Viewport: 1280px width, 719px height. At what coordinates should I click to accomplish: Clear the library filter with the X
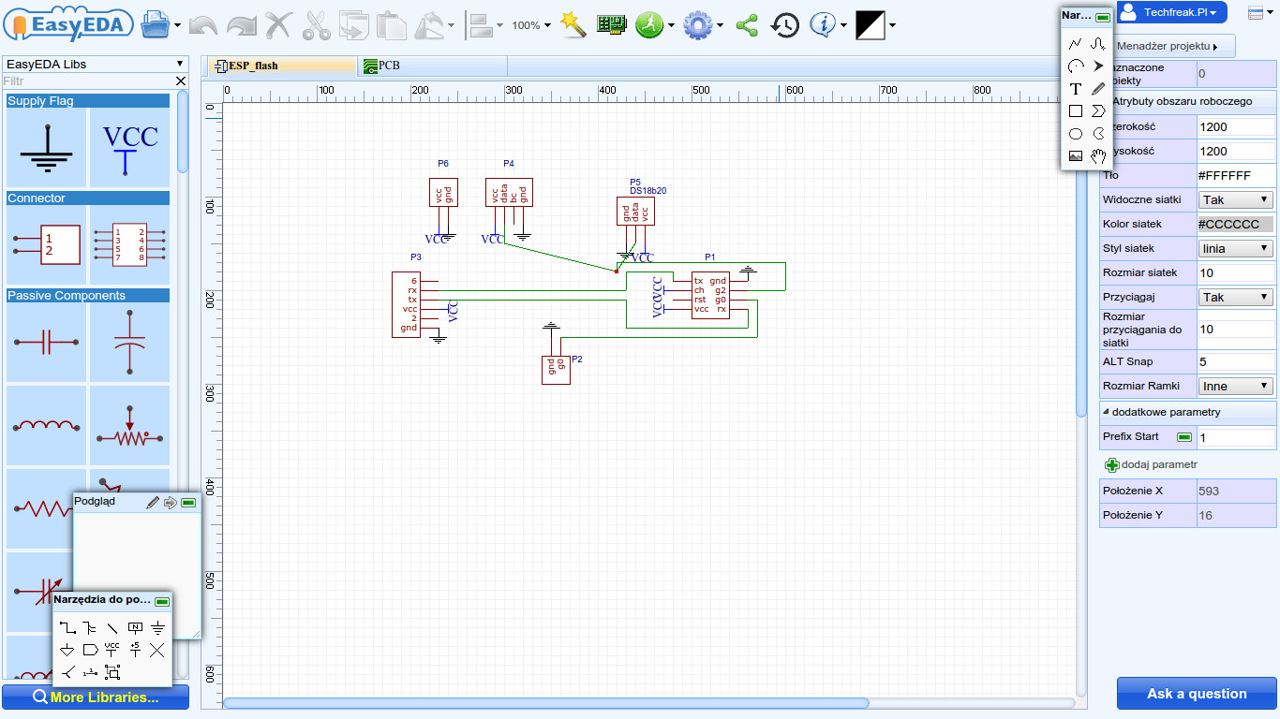pyautogui.click(x=182, y=81)
